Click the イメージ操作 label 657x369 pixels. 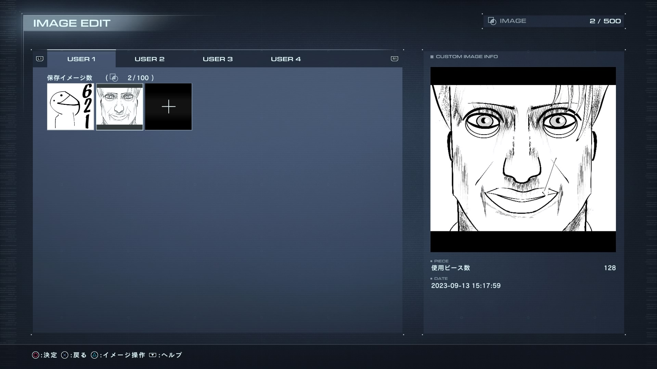point(124,355)
